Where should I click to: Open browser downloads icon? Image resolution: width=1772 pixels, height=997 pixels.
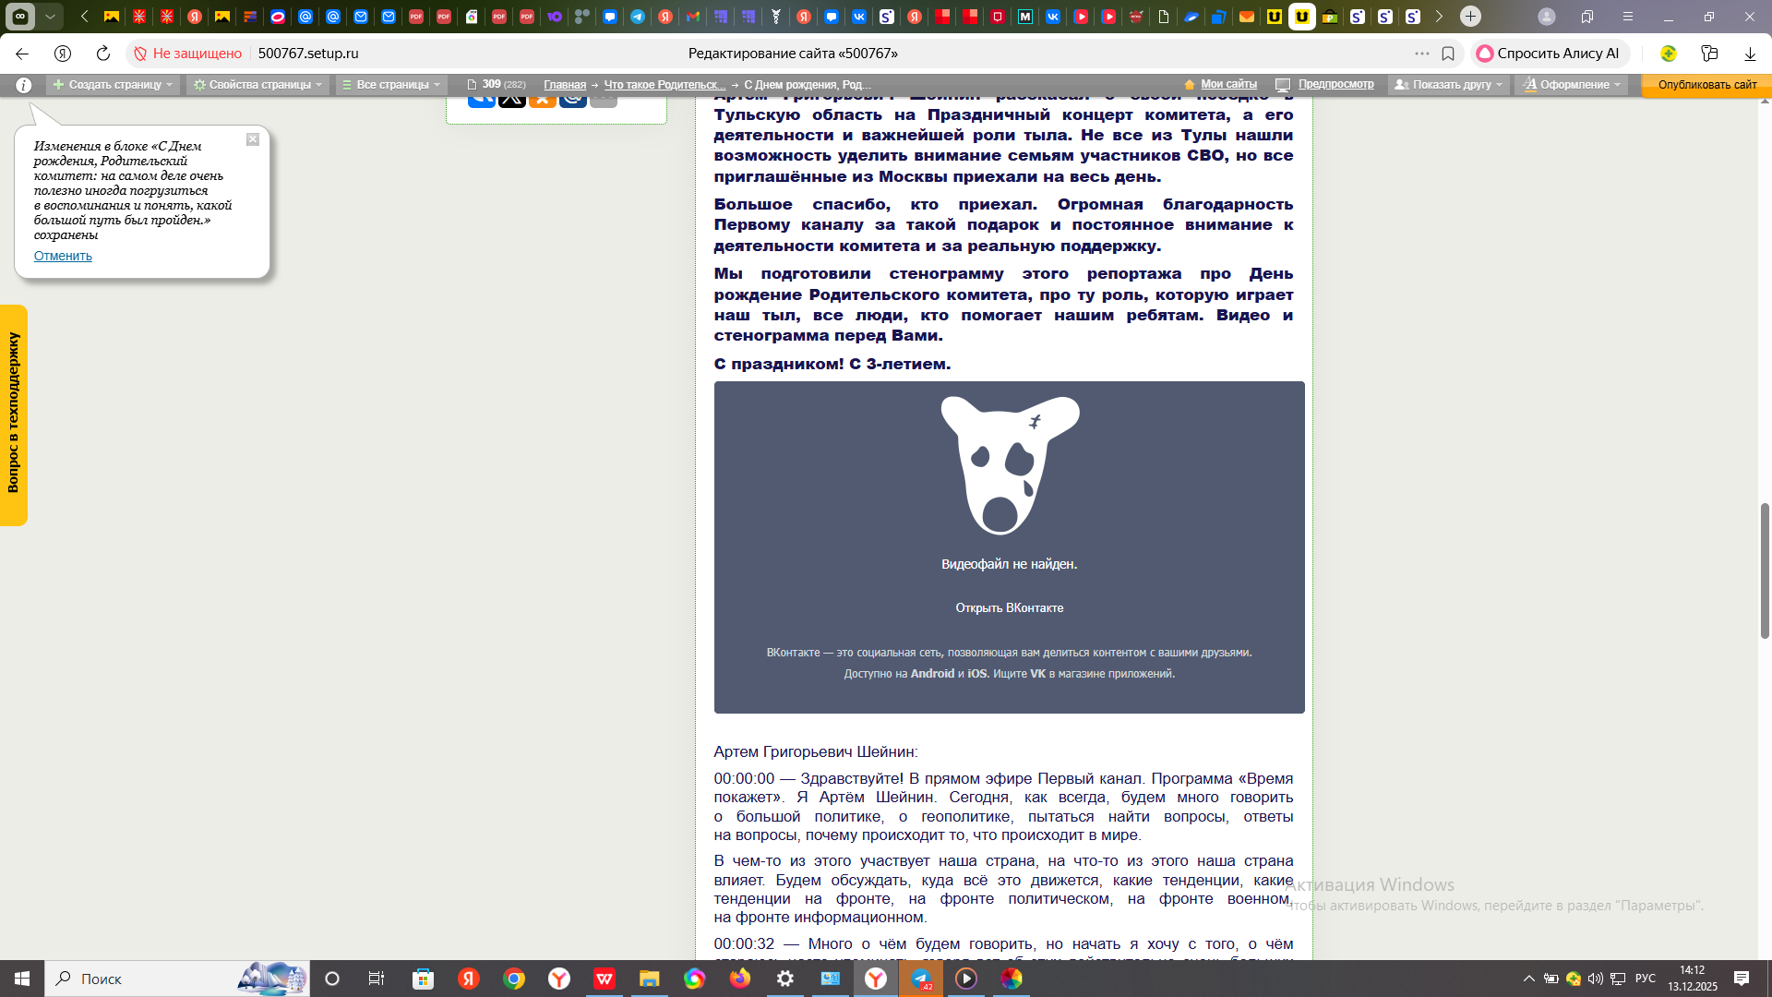(x=1750, y=54)
